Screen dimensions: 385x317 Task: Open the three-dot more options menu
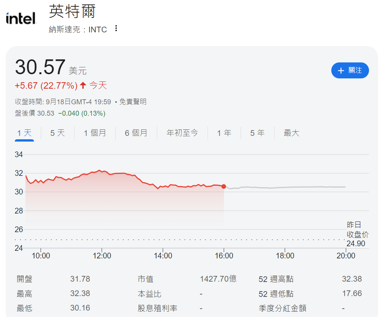point(116,29)
